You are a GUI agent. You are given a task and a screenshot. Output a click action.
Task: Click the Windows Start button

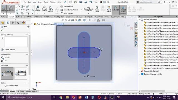coord(3,97)
